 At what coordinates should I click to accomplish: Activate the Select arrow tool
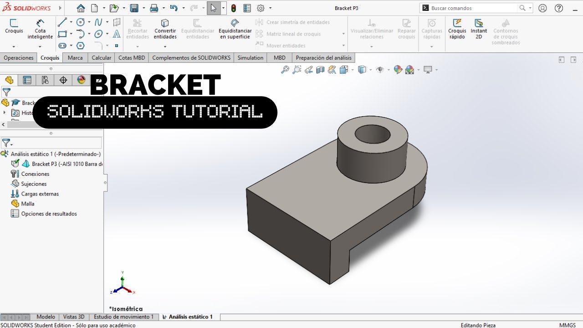tap(214, 8)
